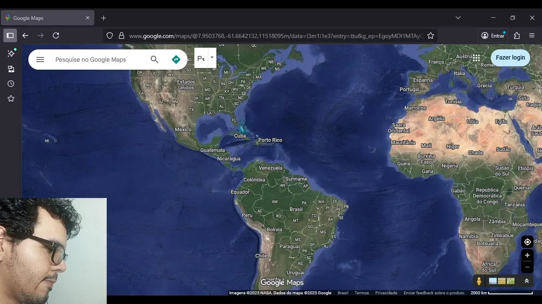Open the browser application menu
The height and width of the screenshot is (304, 542).
pyautogui.click(x=532, y=36)
